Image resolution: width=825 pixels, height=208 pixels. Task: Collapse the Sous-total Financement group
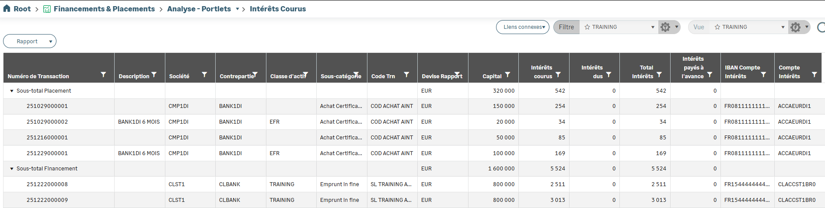pos(12,169)
